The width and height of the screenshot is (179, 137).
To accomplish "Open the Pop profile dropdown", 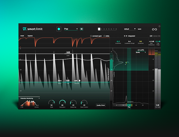I will point(71,29).
